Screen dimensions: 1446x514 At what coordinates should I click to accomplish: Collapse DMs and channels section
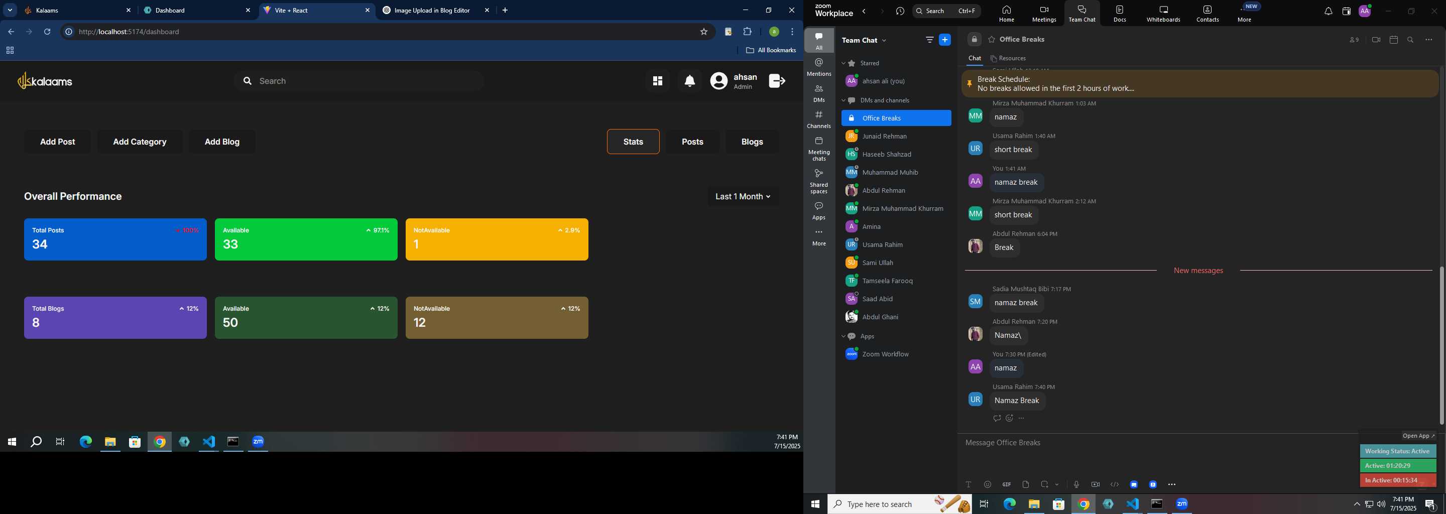(843, 100)
